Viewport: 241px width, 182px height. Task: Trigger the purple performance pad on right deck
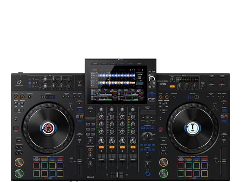(x=204, y=166)
